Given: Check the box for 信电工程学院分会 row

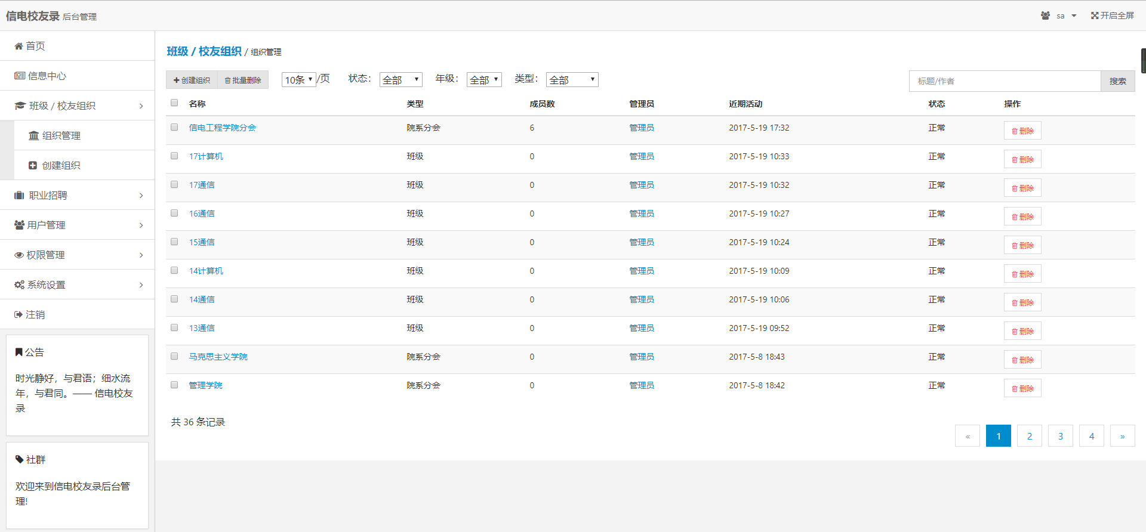Looking at the screenshot, I should pyautogui.click(x=174, y=128).
